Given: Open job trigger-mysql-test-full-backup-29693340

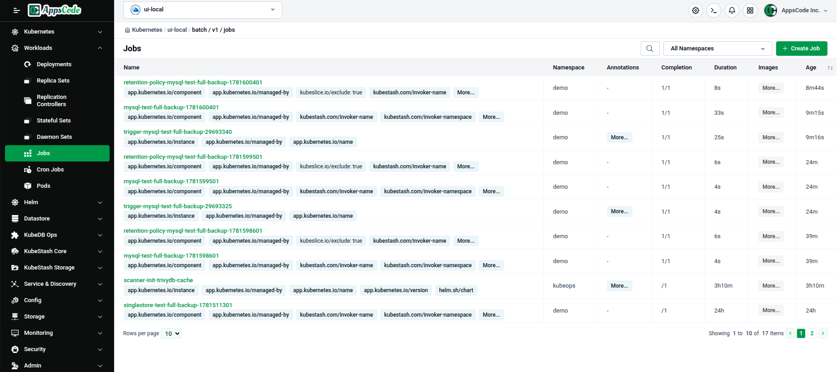Looking at the screenshot, I should (178, 132).
